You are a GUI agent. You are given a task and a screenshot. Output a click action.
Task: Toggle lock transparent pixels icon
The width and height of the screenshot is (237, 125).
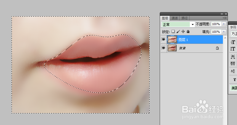[173, 31]
